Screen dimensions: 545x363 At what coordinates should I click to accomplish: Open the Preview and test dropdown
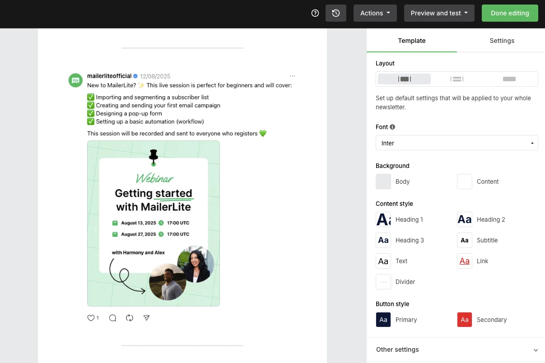(x=439, y=13)
